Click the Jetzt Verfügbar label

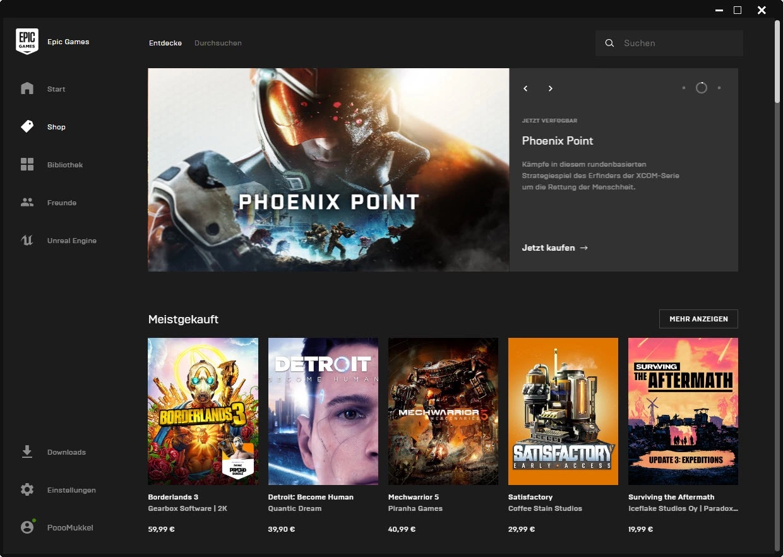(x=549, y=121)
